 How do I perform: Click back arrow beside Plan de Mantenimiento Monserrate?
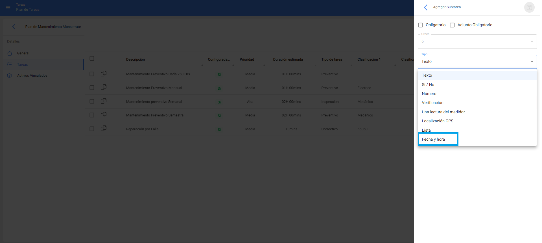[x=14, y=27]
